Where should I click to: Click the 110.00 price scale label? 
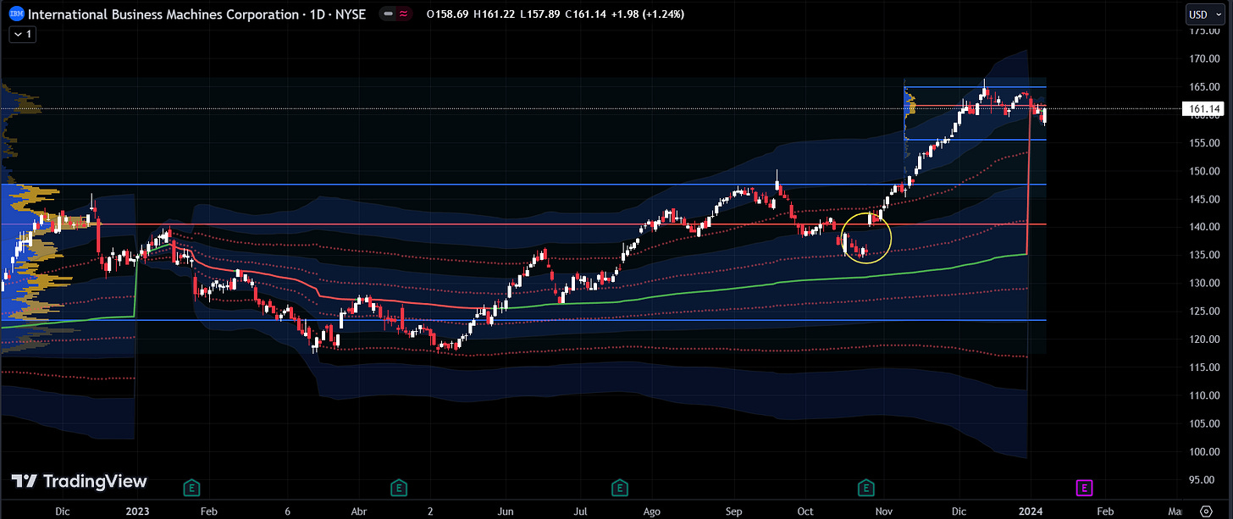tap(1203, 395)
